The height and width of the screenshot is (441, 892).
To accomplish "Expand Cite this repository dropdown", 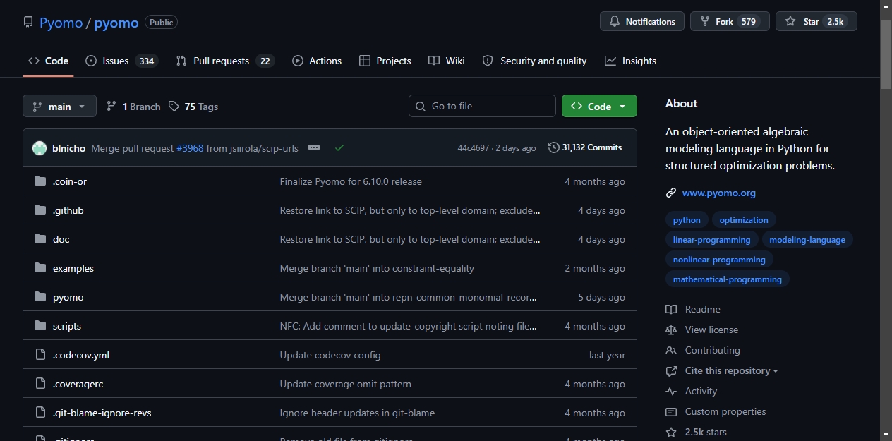I will click(722, 370).
